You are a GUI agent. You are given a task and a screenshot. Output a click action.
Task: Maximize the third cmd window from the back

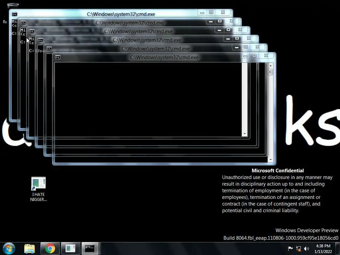228,30
